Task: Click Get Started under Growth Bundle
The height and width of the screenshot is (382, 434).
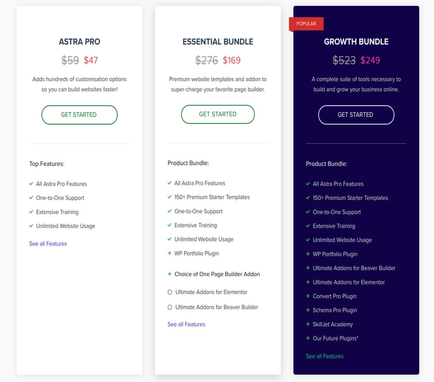Action: (356, 115)
